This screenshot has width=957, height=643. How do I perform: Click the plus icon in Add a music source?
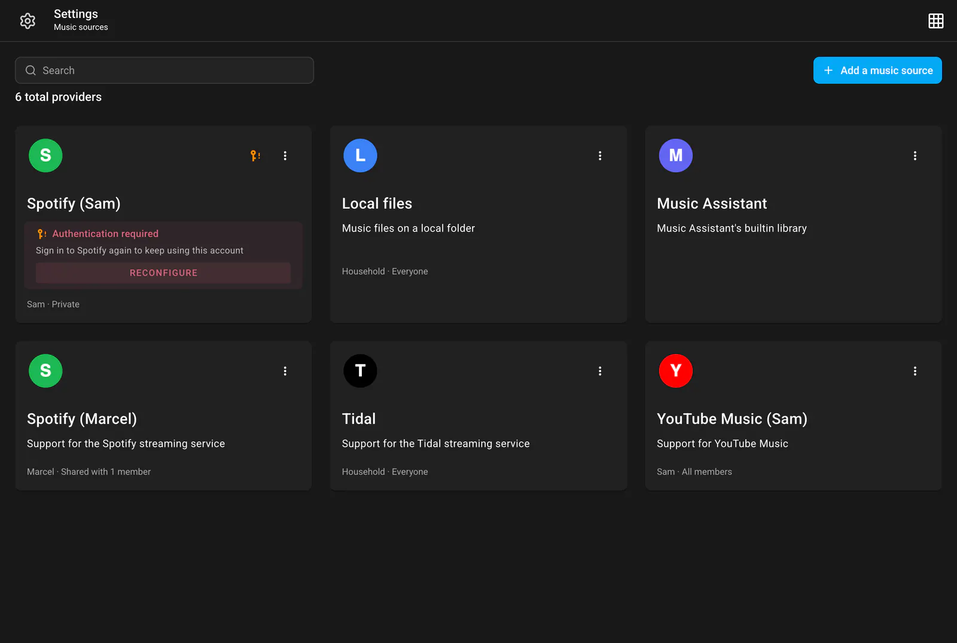[x=828, y=71]
